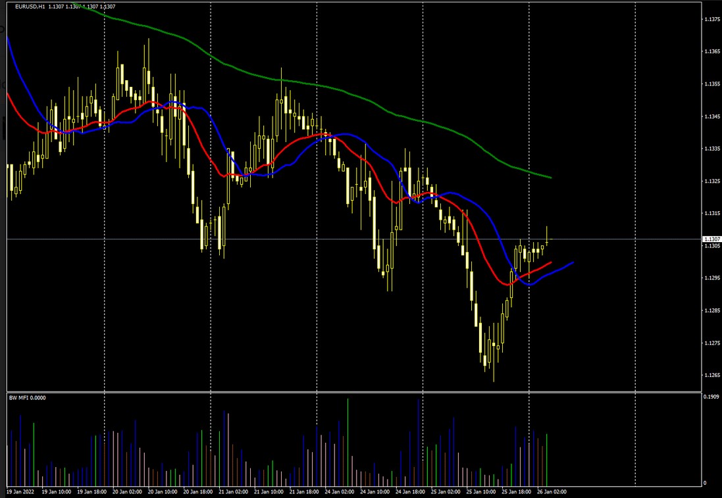
Task: Click the 1.1345 price axis label
Action: (712, 116)
